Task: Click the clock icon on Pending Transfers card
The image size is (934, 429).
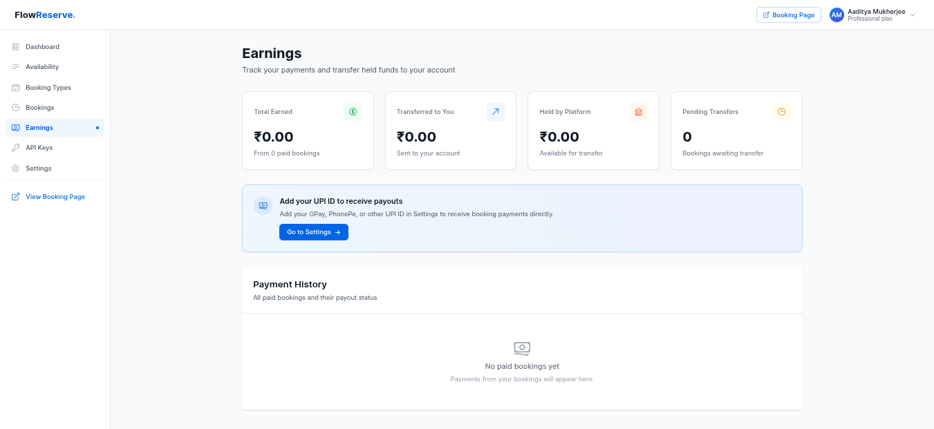Action: pyautogui.click(x=781, y=111)
